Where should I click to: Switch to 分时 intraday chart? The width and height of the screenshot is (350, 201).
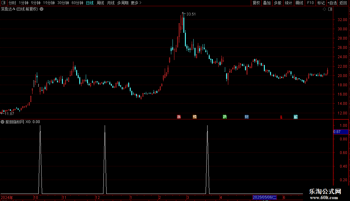point(12,3)
